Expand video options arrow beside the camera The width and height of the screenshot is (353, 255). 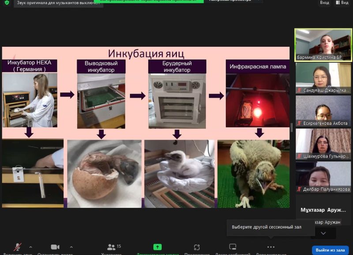click(x=71, y=247)
